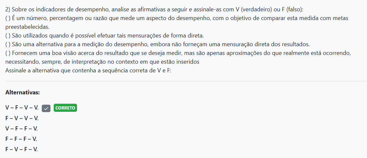Viewport: 367px width, 158px height.
Task: Click the word "preestabelecidas." in the first statement
Action: point(28,27)
